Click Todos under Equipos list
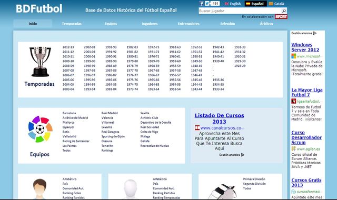This screenshot has width=337, height=200. tap(66, 151)
